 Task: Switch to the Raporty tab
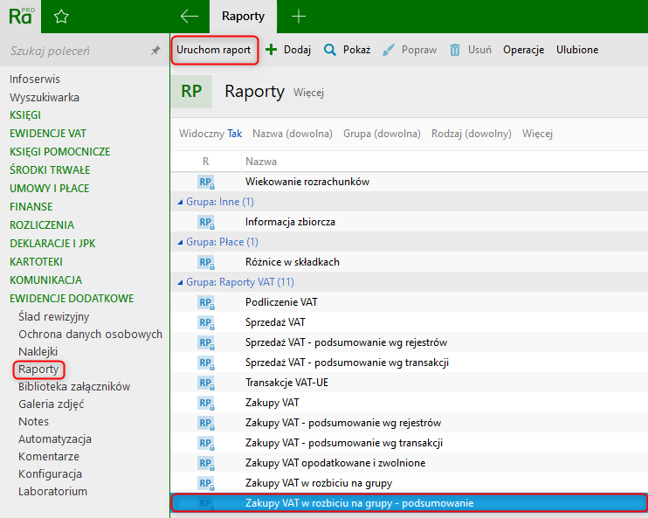point(243,17)
